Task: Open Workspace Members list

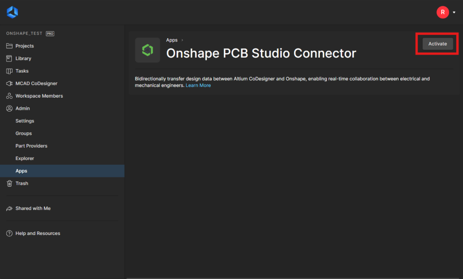Action: click(x=39, y=96)
